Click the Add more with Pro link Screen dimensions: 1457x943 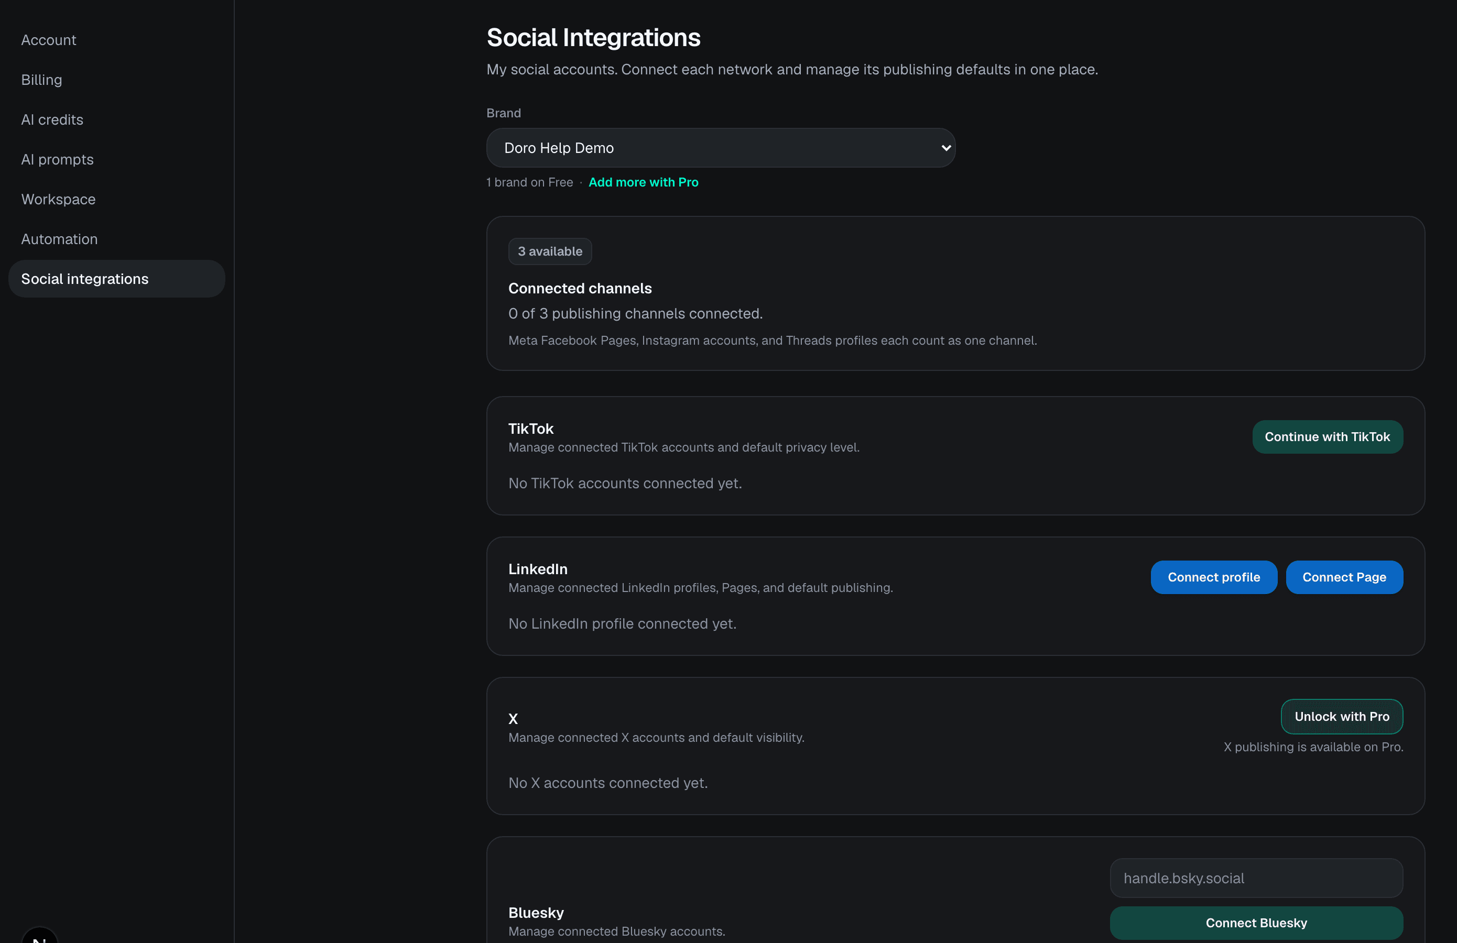tap(644, 182)
